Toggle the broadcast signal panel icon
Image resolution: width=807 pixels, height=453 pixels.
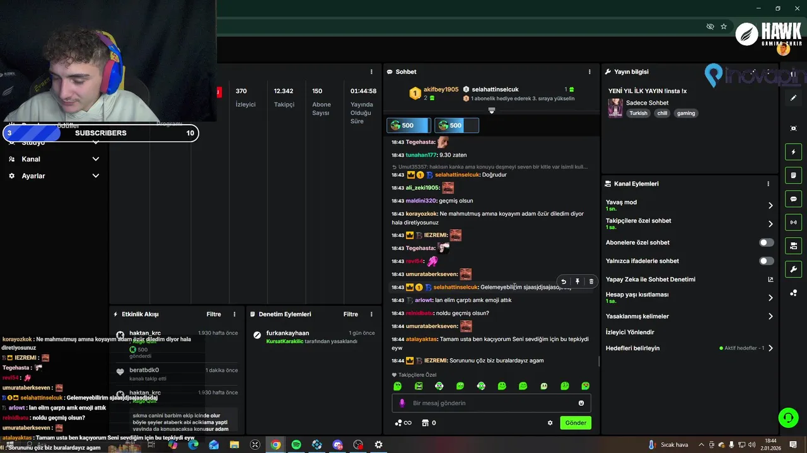(793, 222)
